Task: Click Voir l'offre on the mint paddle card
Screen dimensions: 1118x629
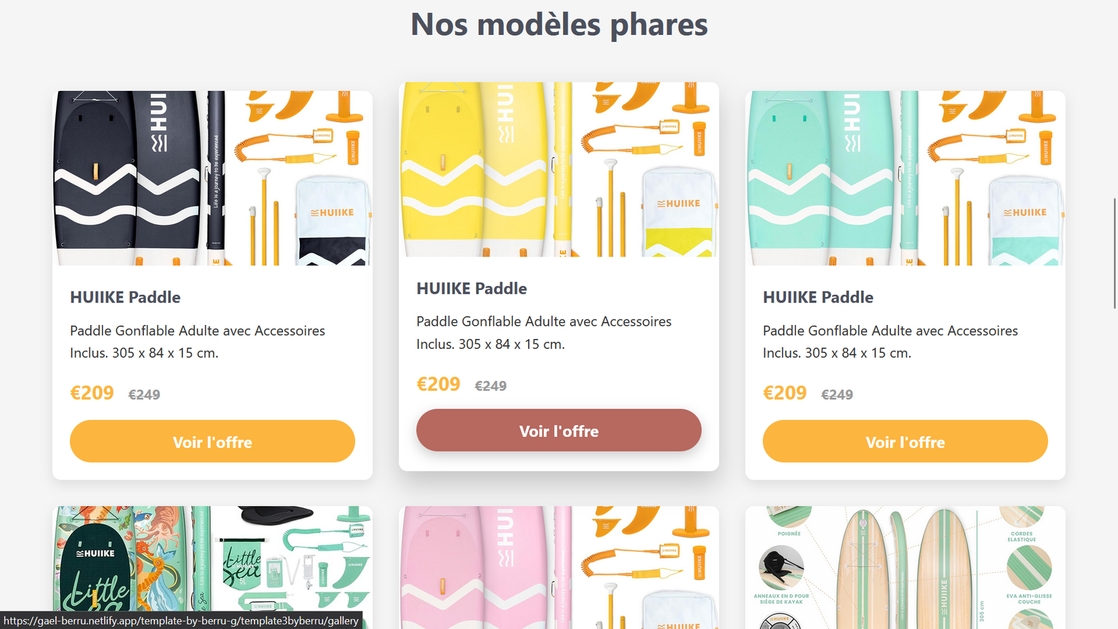Action: point(906,441)
